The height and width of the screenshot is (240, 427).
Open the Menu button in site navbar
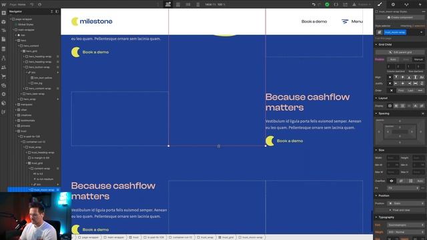point(352,21)
